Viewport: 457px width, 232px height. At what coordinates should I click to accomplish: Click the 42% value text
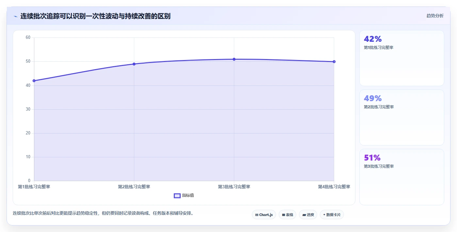tap(373, 39)
